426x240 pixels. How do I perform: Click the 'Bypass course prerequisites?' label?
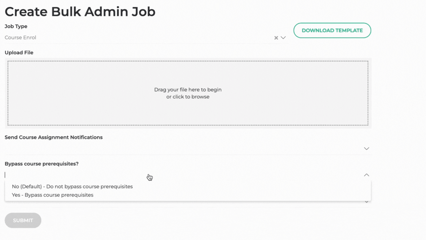point(41,164)
